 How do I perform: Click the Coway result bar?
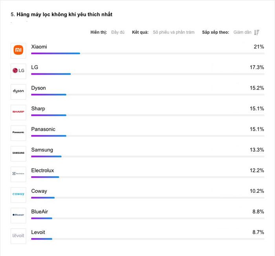148,198
